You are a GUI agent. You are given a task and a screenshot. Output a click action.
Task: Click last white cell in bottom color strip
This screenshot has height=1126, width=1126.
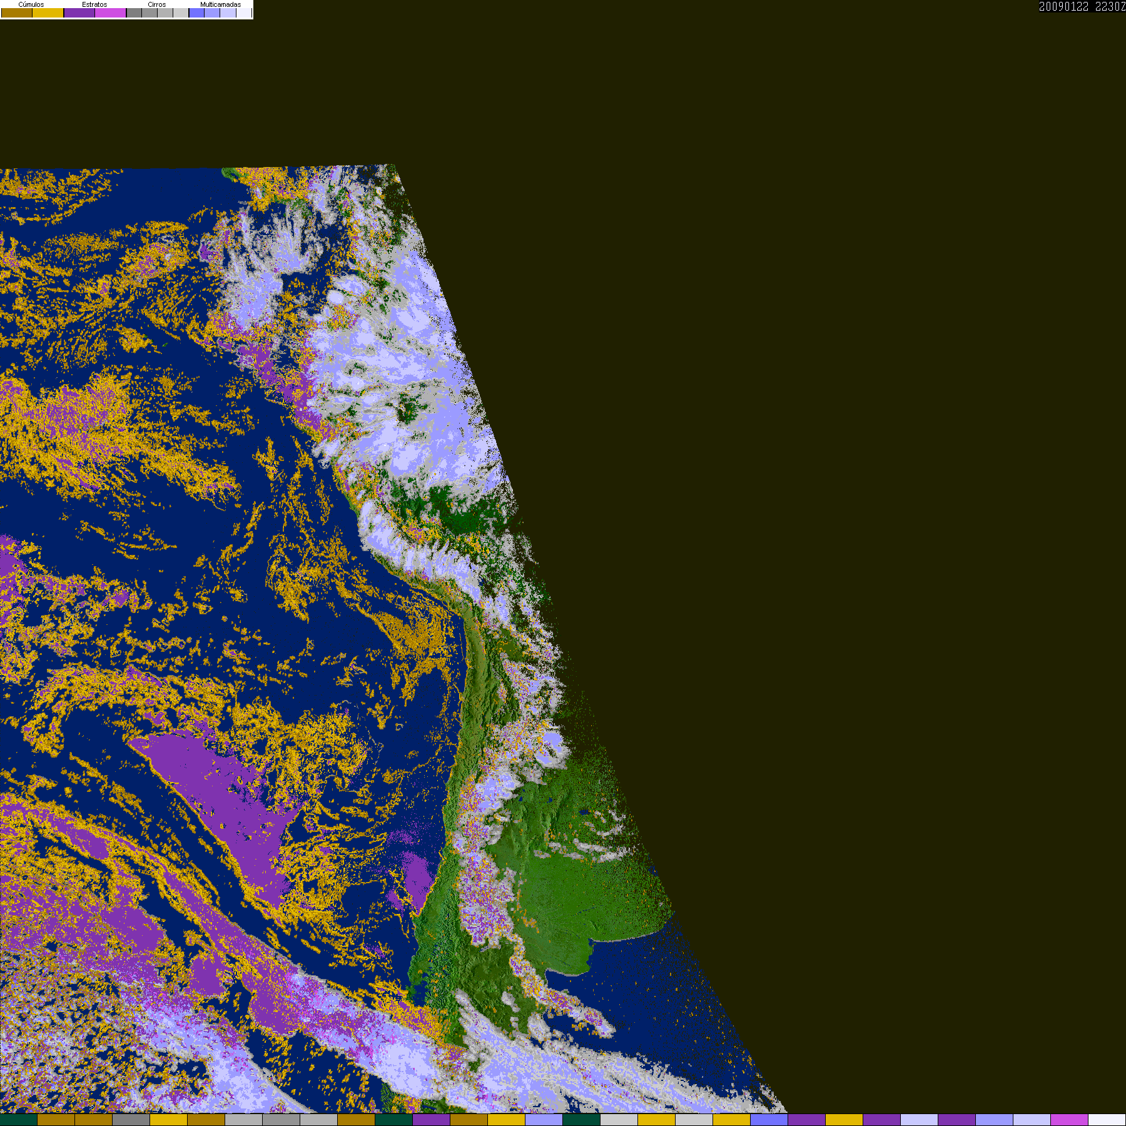pyautogui.click(x=1107, y=1120)
